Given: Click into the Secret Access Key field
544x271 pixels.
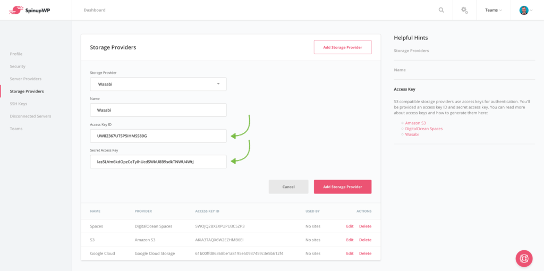Looking at the screenshot, I should (x=158, y=162).
